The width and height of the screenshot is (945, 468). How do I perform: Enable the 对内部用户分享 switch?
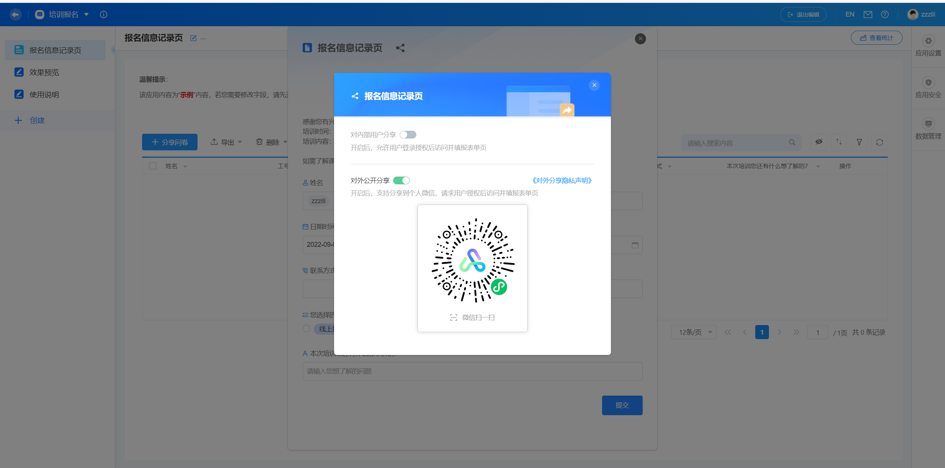point(408,135)
